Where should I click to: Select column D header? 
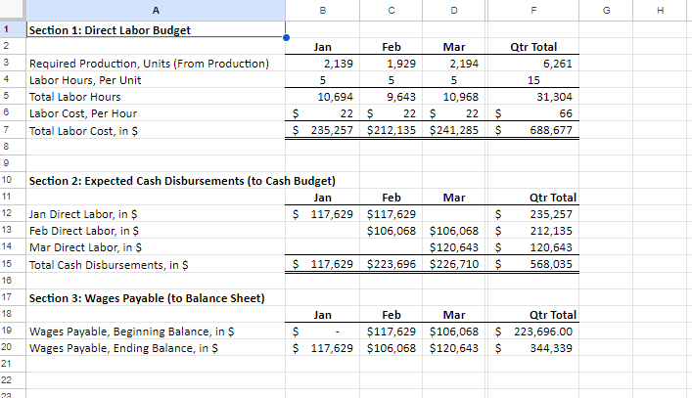[x=454, y=10]
